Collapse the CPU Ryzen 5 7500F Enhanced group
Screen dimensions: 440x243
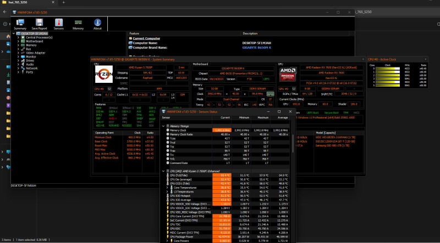tap(163, 171)
